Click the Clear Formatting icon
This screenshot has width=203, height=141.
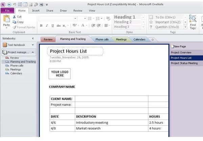coord(108,19)
